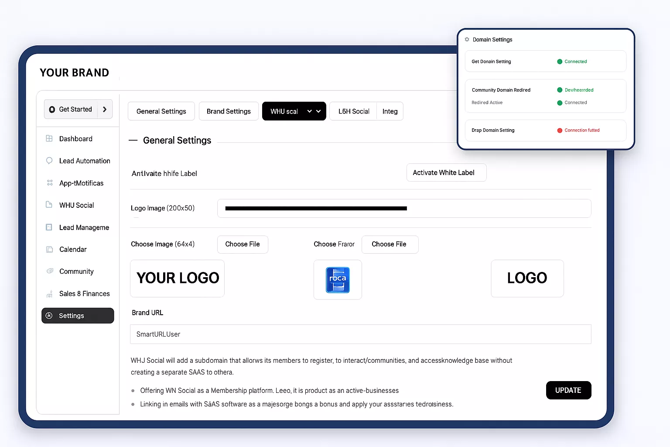Expand the Get Started chevron arrow
The width and height of the screenshot is (670, 447).
tap(105, 109)
